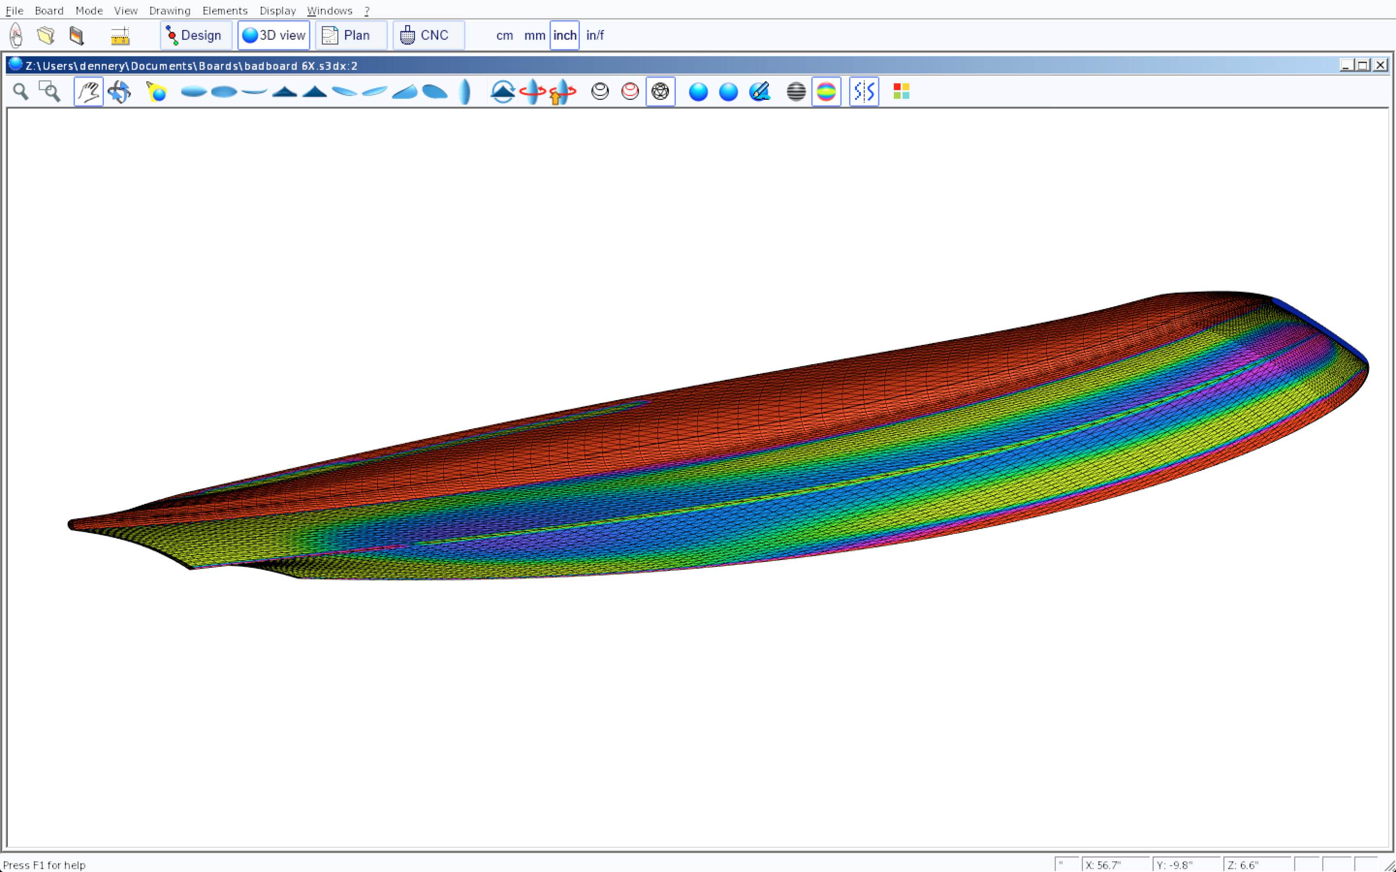Viewport: 1396px width, 872px height.
Task: Open the Elements menu
Action: tap(224, 10)
